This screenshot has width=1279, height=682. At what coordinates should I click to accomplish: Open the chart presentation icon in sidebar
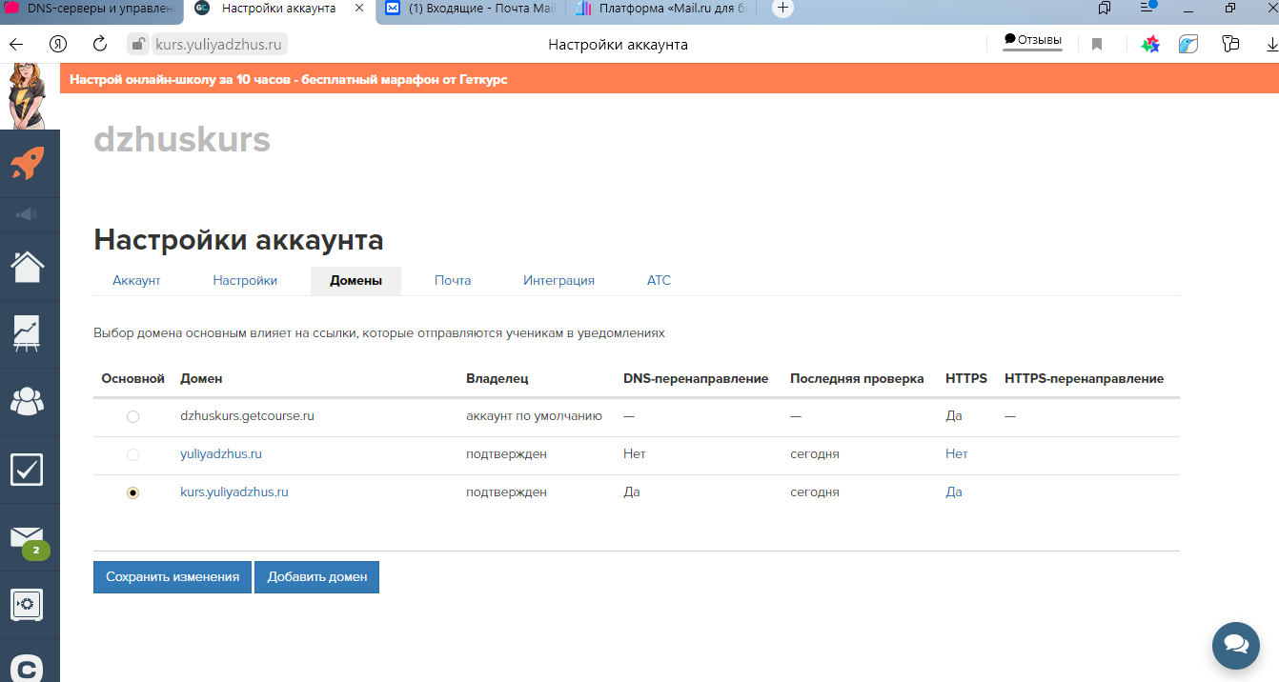(x=28, y=333)
